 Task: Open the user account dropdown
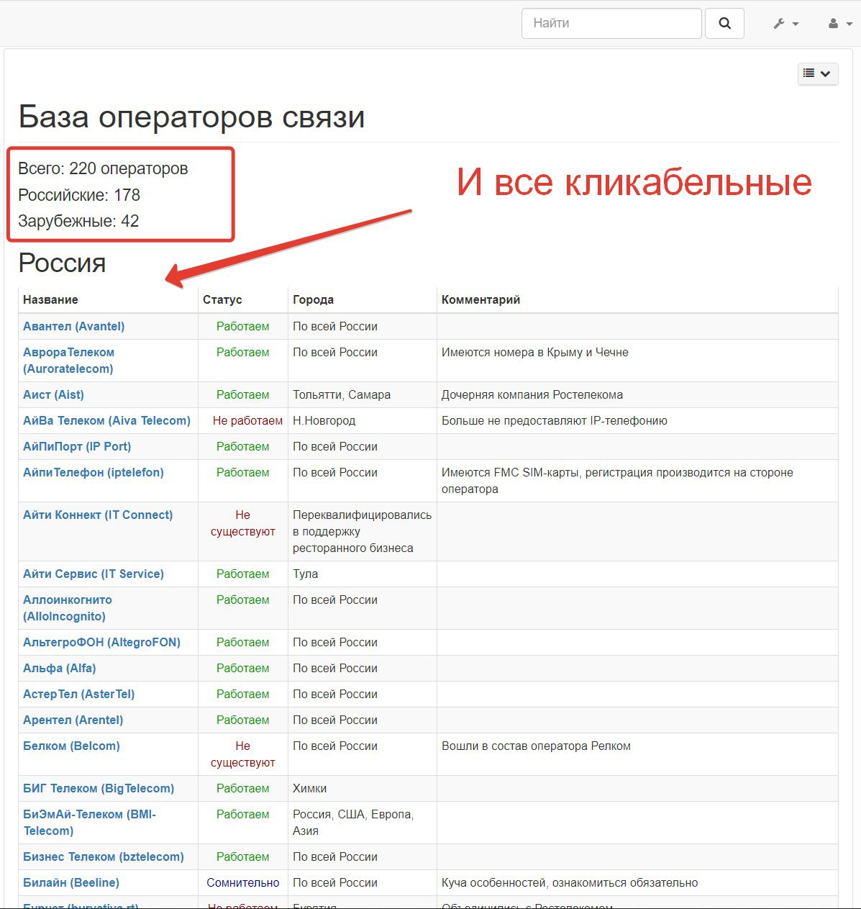[839, 24]
